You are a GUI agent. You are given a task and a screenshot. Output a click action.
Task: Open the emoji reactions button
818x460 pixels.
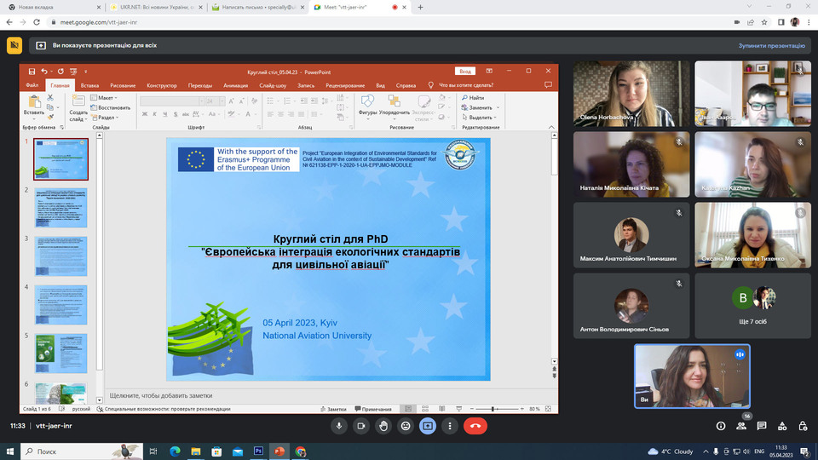[x=406, y=425]
